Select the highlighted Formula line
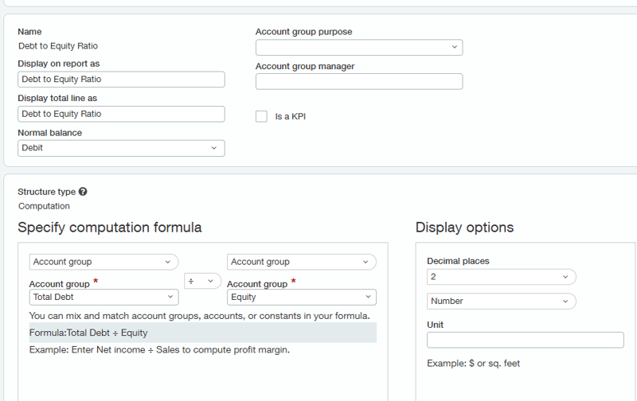This screenshot has height=401, width=637. click(202, 333)
